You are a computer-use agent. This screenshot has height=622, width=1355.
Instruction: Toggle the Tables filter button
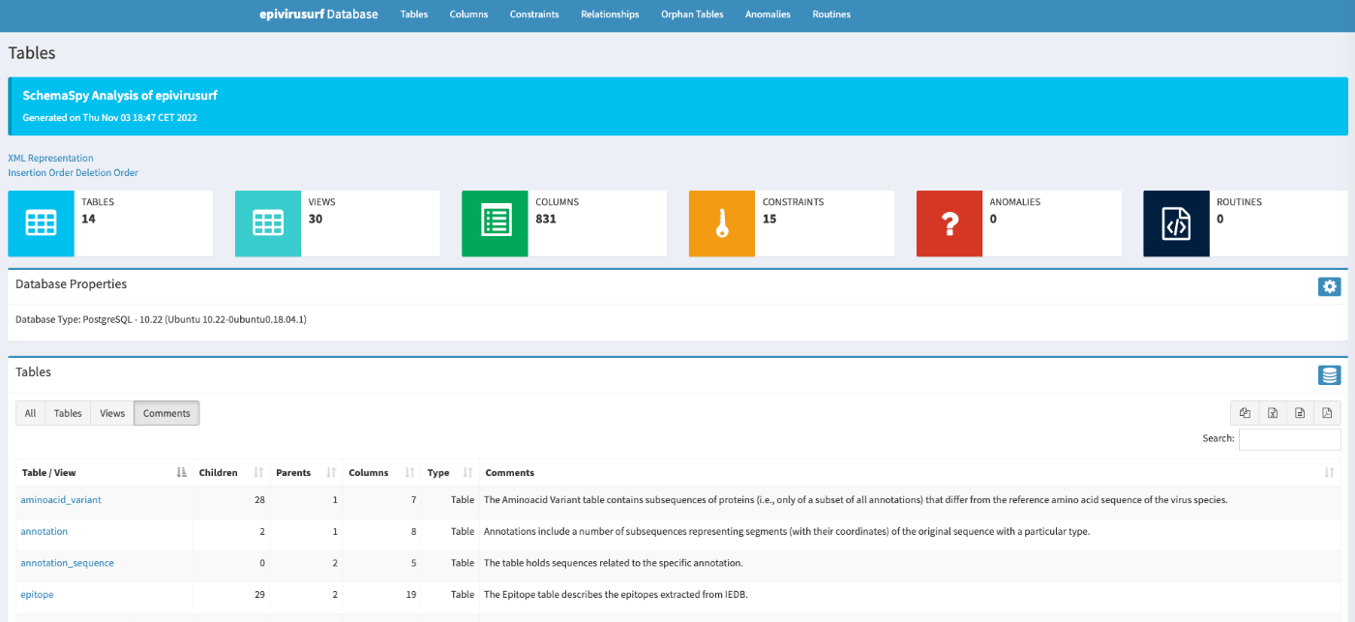(68, 413)
